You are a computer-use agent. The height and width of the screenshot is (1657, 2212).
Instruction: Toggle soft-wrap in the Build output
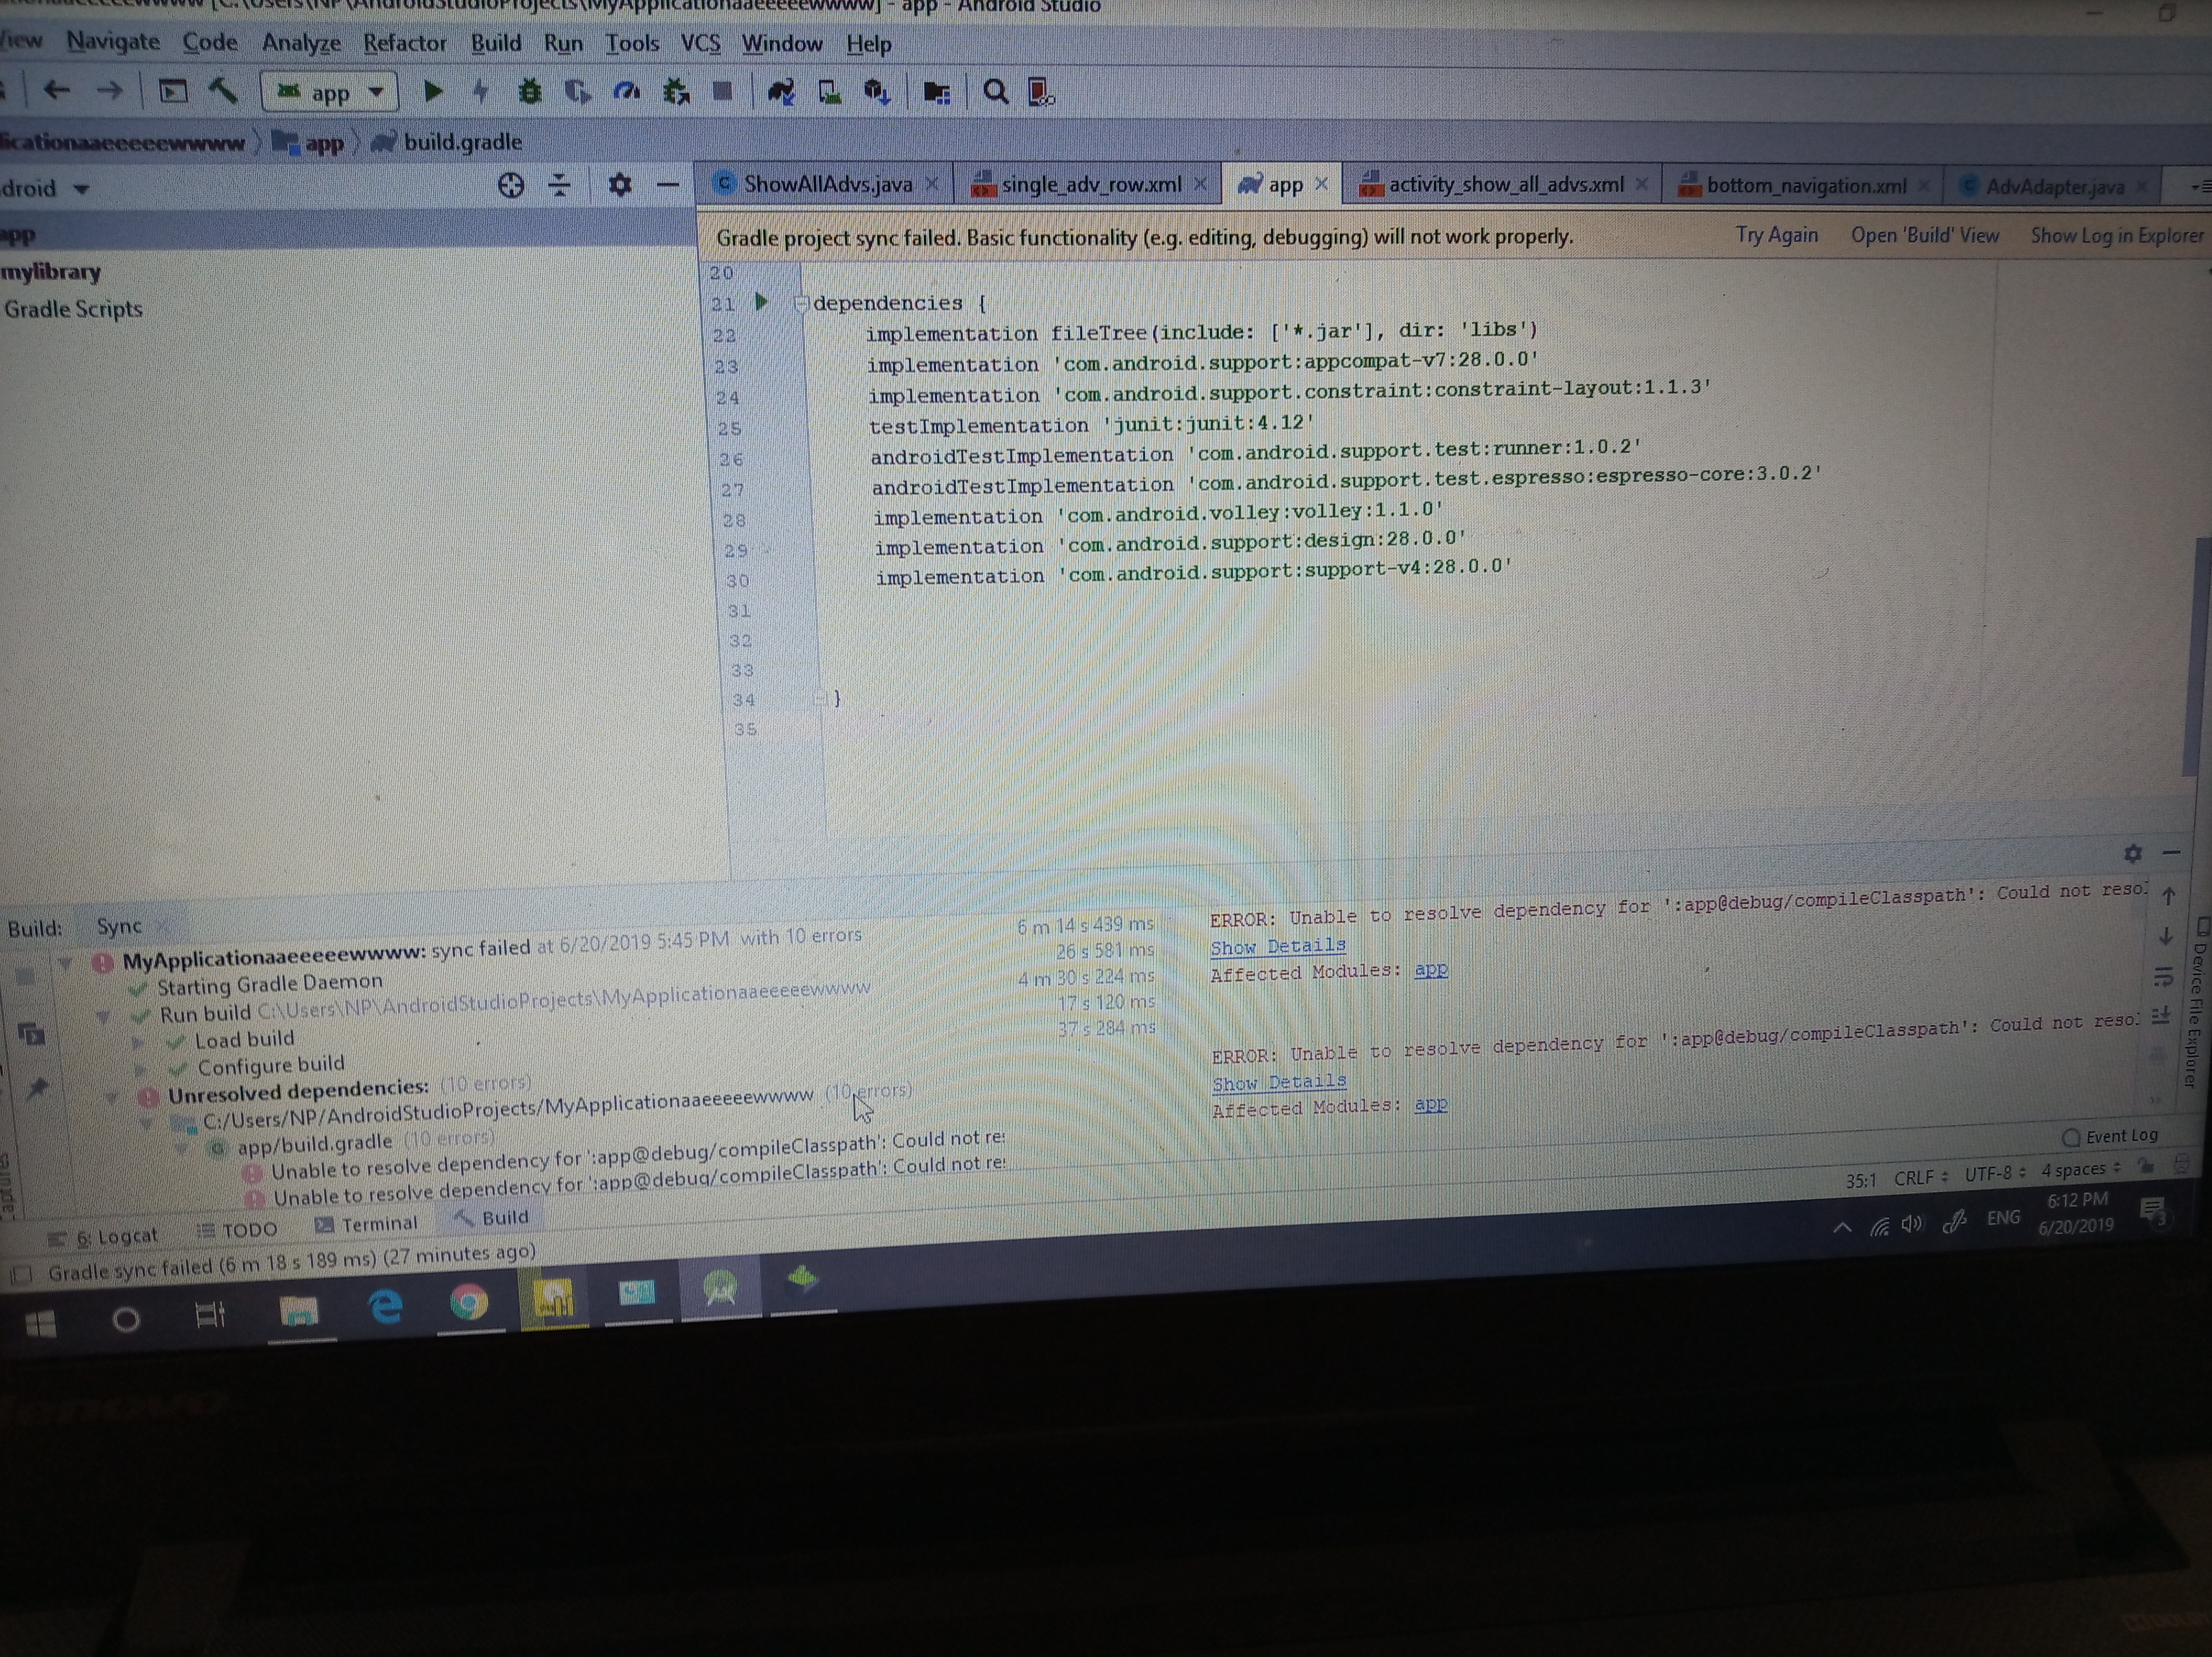click(2163, 976)
